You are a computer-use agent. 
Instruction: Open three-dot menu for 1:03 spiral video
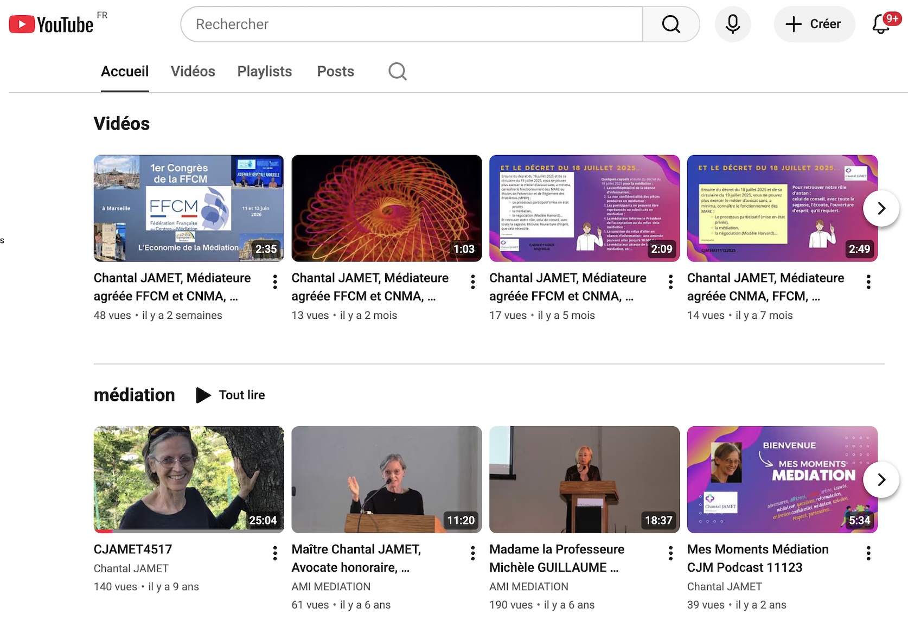coord(473,281)
